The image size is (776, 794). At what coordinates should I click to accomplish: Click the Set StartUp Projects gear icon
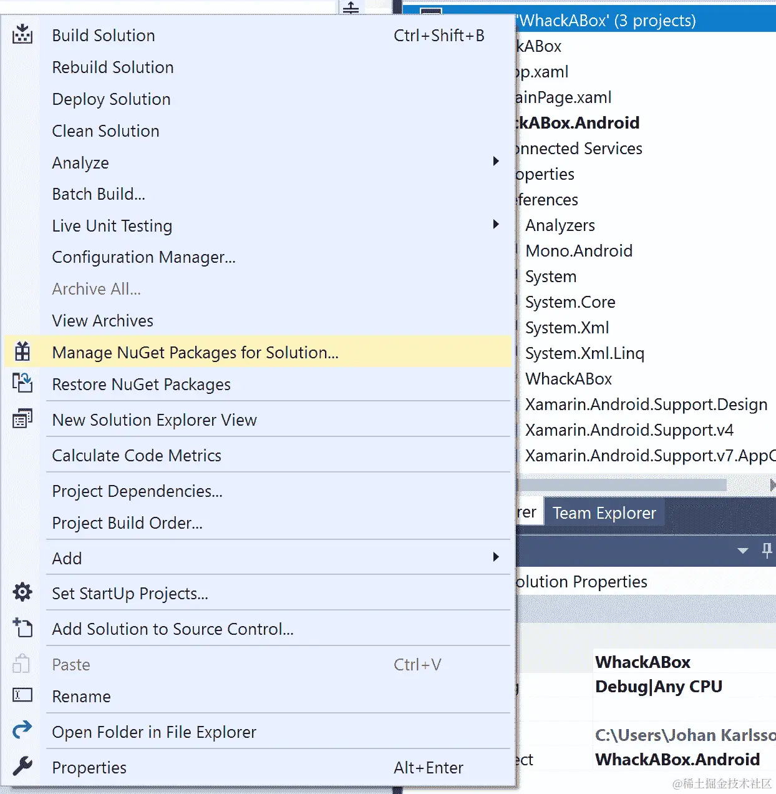(22, 592)
